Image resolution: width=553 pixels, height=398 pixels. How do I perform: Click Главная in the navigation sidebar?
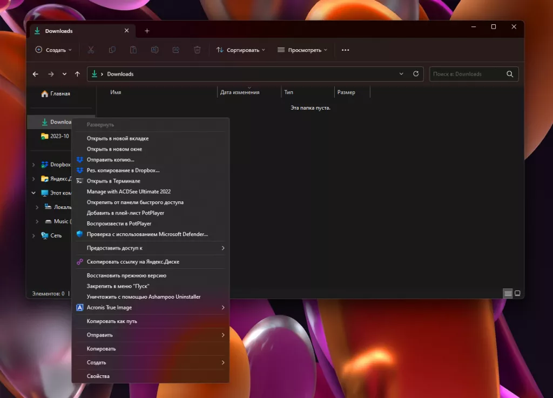(x=60, y=93)
